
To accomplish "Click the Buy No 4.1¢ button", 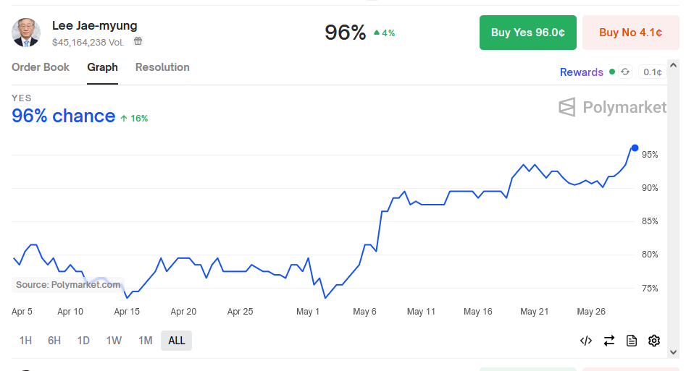I will click(x=630, y=33).
